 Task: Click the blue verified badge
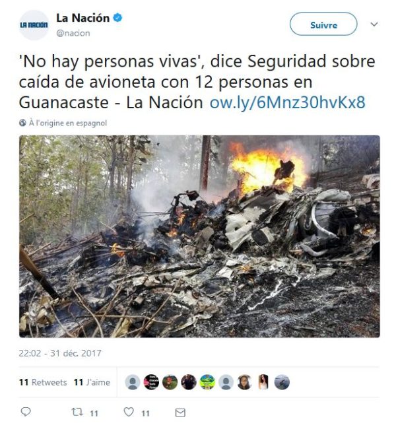coord(117,18)
